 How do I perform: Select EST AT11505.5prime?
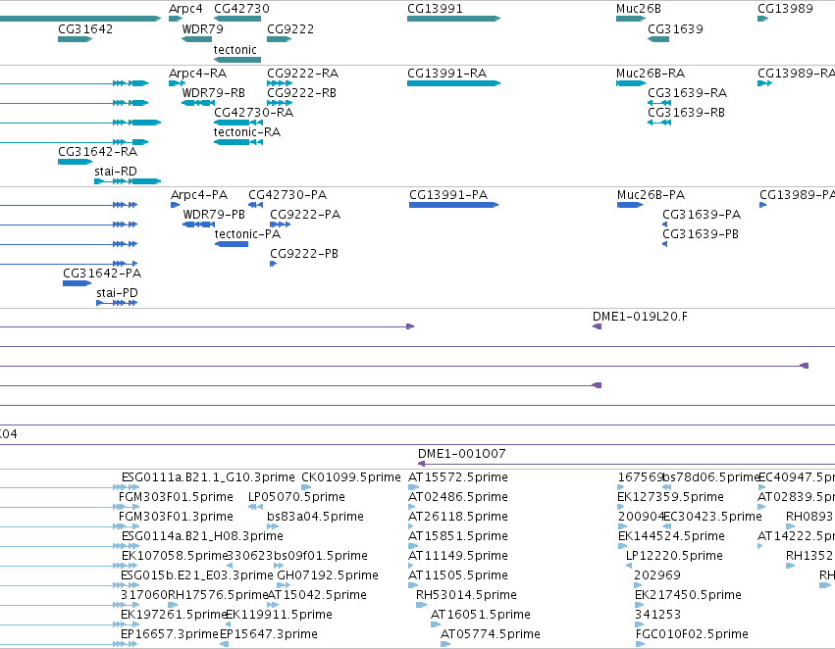pos(458,576)
